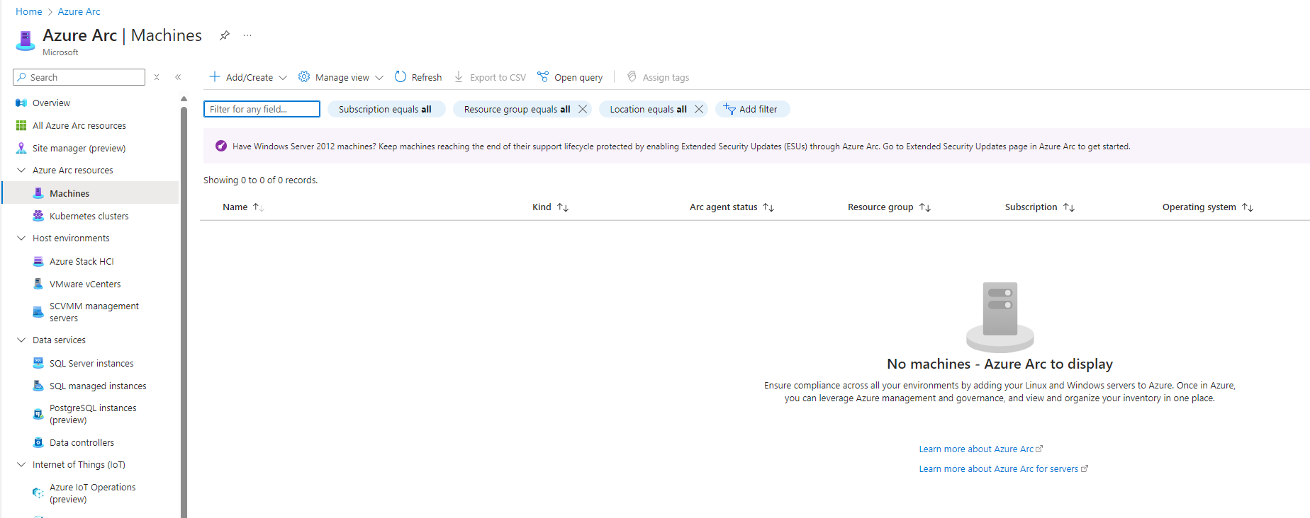Click the Azure Stack HCI icon
Image resolution: width=1310 pixels, height=518 pixels.
pos(38,261)
